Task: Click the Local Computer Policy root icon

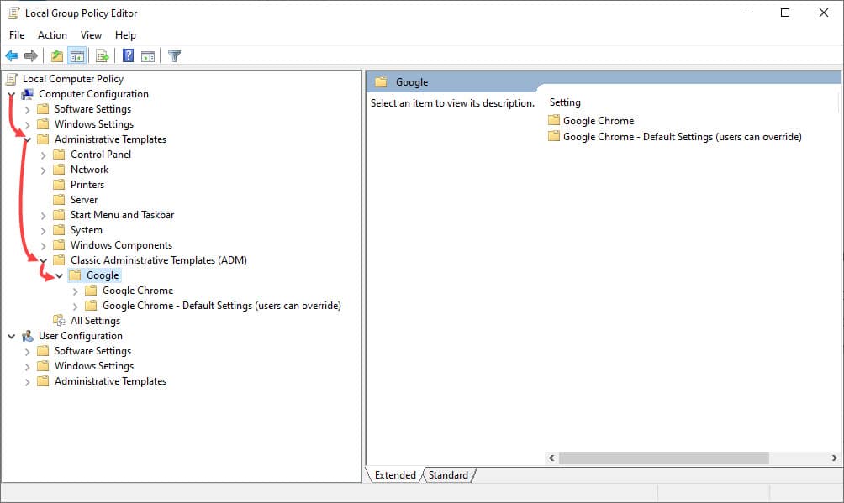Action: 11,79
